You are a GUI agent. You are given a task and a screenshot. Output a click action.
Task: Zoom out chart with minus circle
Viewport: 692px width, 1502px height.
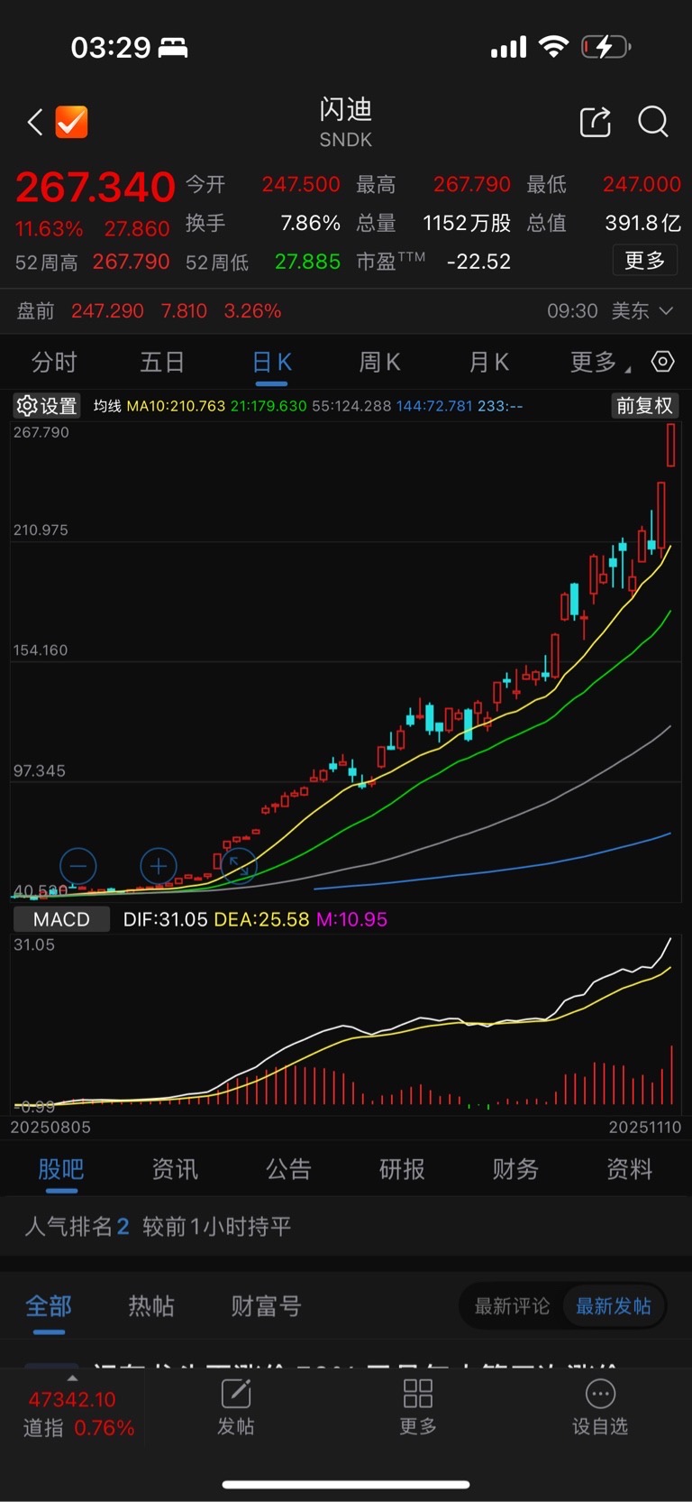tap(78, 867)
